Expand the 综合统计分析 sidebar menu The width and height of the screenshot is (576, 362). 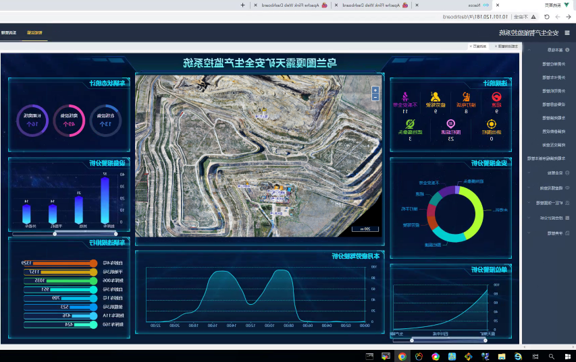click(x=552, y=218)
